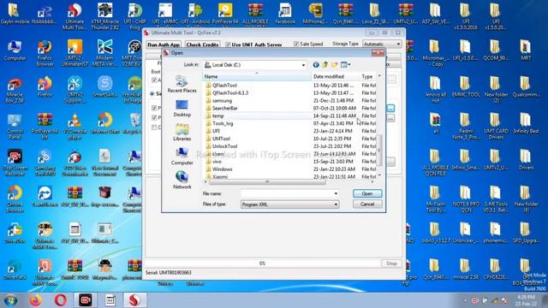This screenshot has width=548, height=308.
Task: Expand the File name dropdown arrow
Action: (336, 193)
